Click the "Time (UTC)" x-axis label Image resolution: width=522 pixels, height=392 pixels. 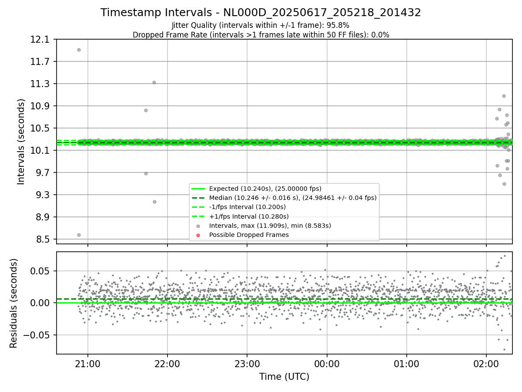click(284, 377)
